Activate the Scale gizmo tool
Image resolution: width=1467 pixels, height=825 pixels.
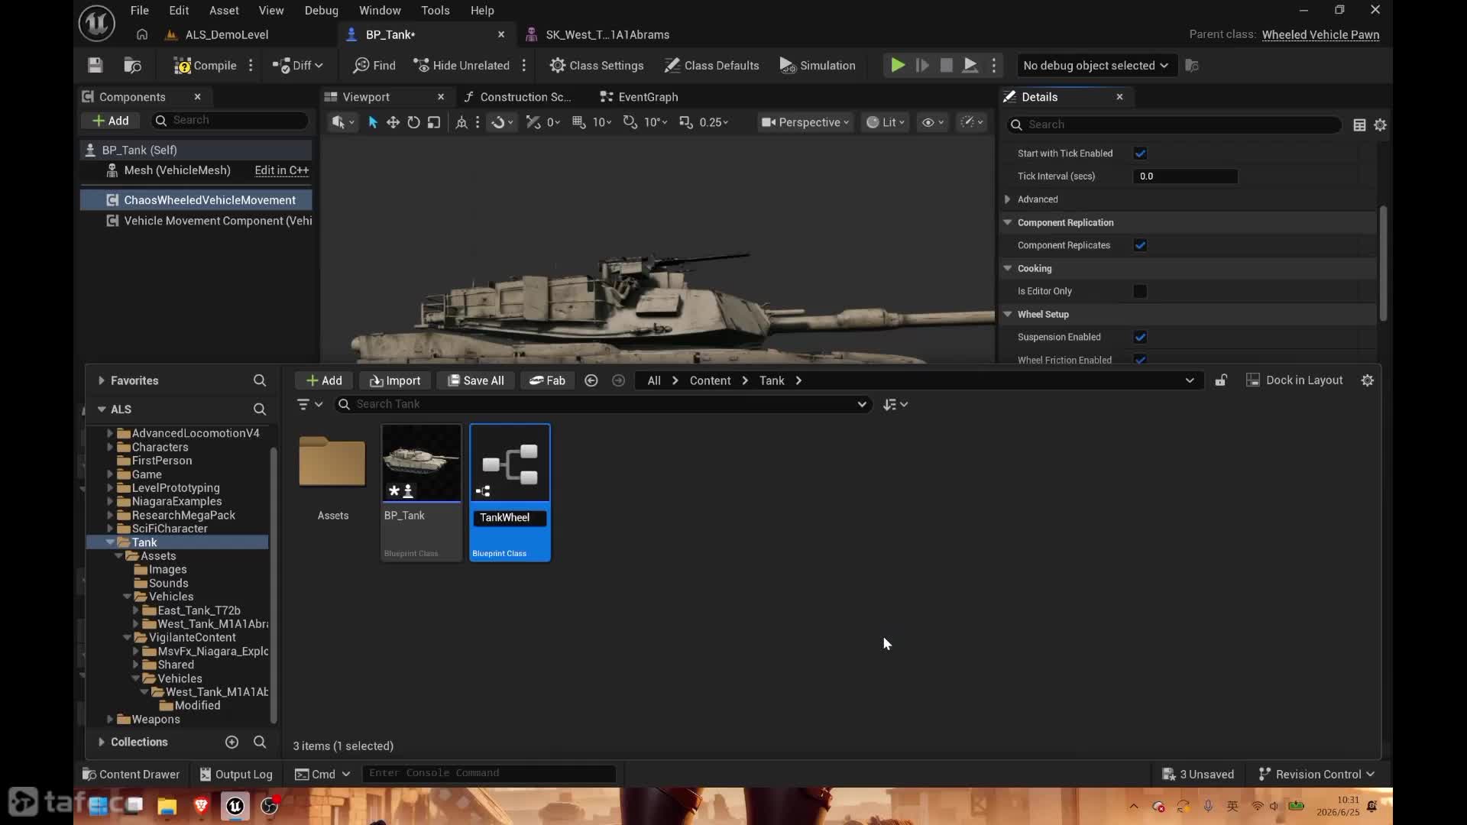click(x=434, y=122)
